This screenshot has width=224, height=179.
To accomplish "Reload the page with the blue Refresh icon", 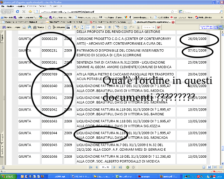I will [x=17, y=12].
